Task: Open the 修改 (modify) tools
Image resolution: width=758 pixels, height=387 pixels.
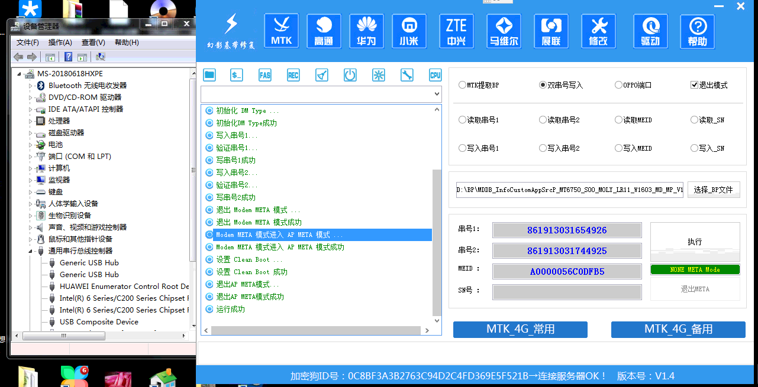Action: pos(598,31)
